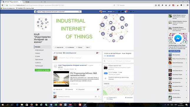Launch Firefox from the taskbar

tap(32, 105)
